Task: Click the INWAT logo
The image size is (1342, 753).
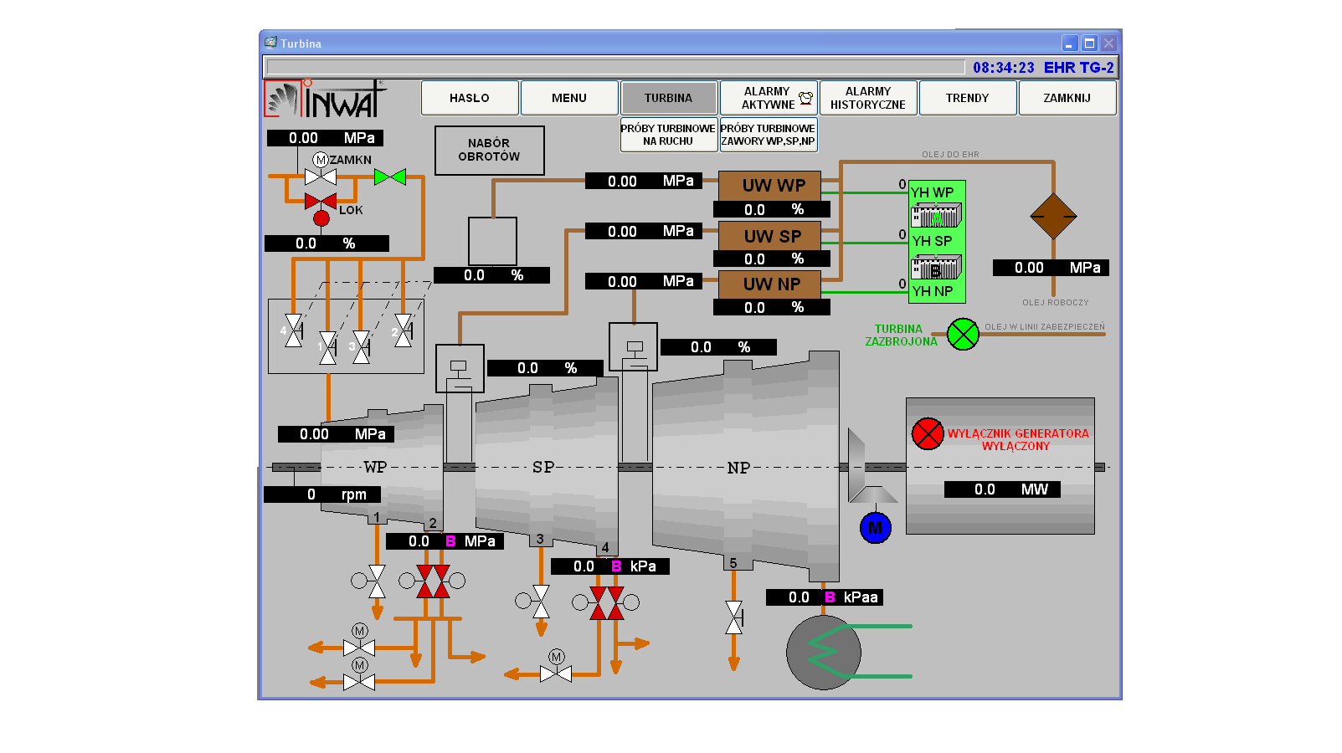Action: pos(326,100)
